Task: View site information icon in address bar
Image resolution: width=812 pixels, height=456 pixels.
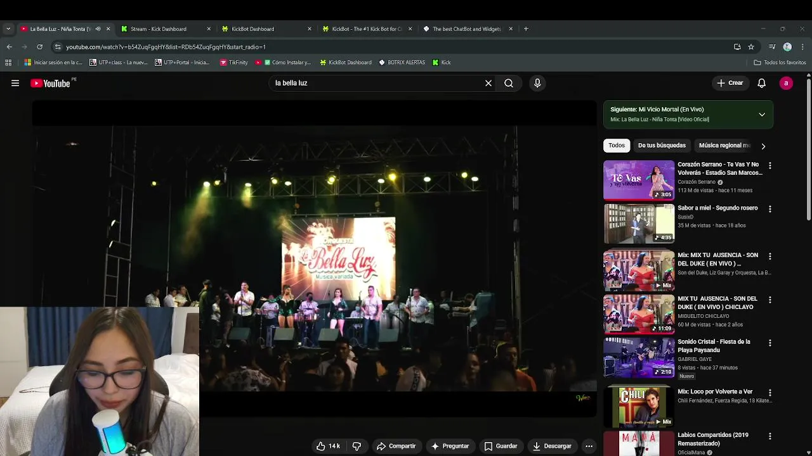Action: click(58, 46)
